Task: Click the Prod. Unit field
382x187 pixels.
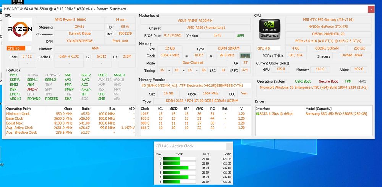Action: (x=120, y=41)
